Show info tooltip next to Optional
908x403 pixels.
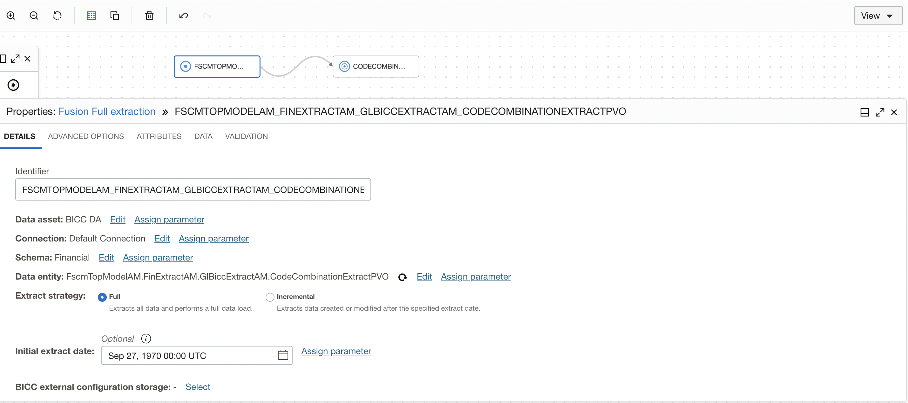click(146, 339)
